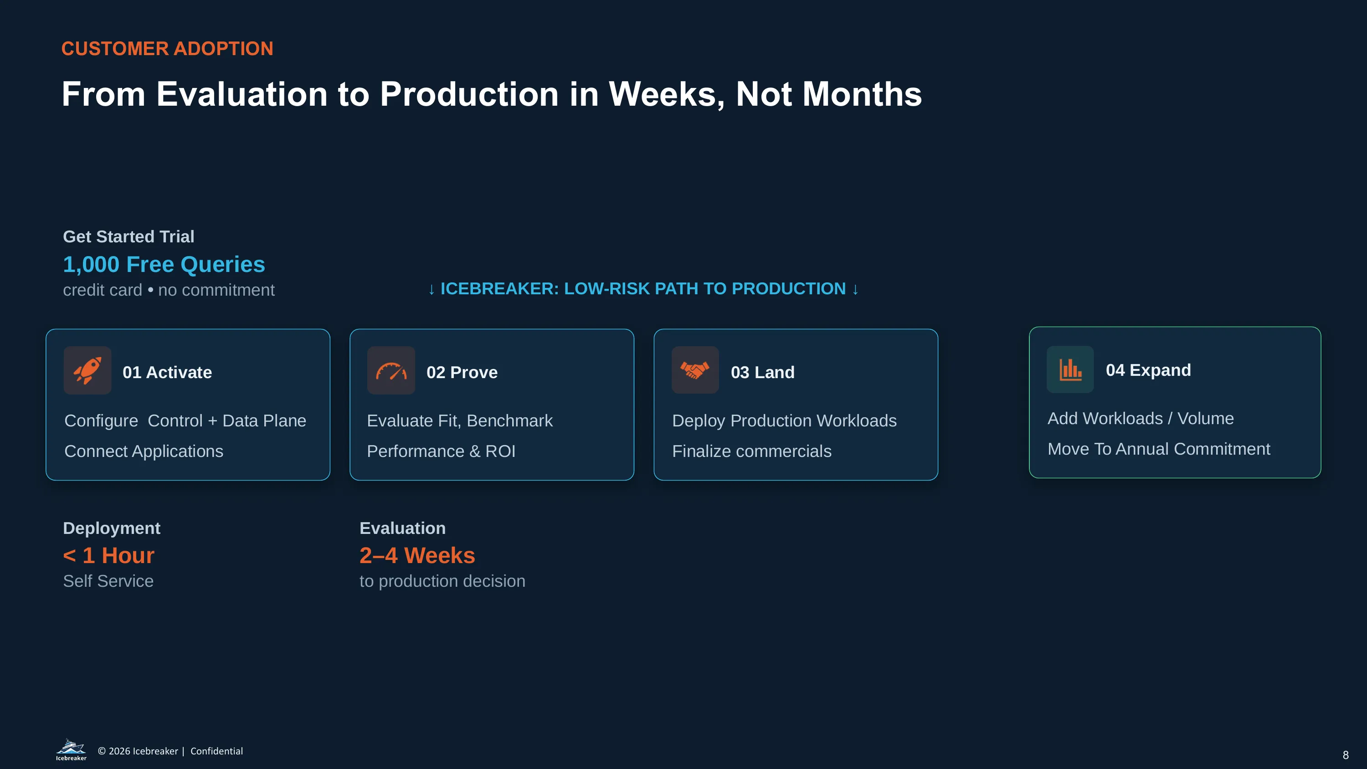1367x769 pixels.
Task: Select the 04 Expand heading
Action: pos(1148,370)
